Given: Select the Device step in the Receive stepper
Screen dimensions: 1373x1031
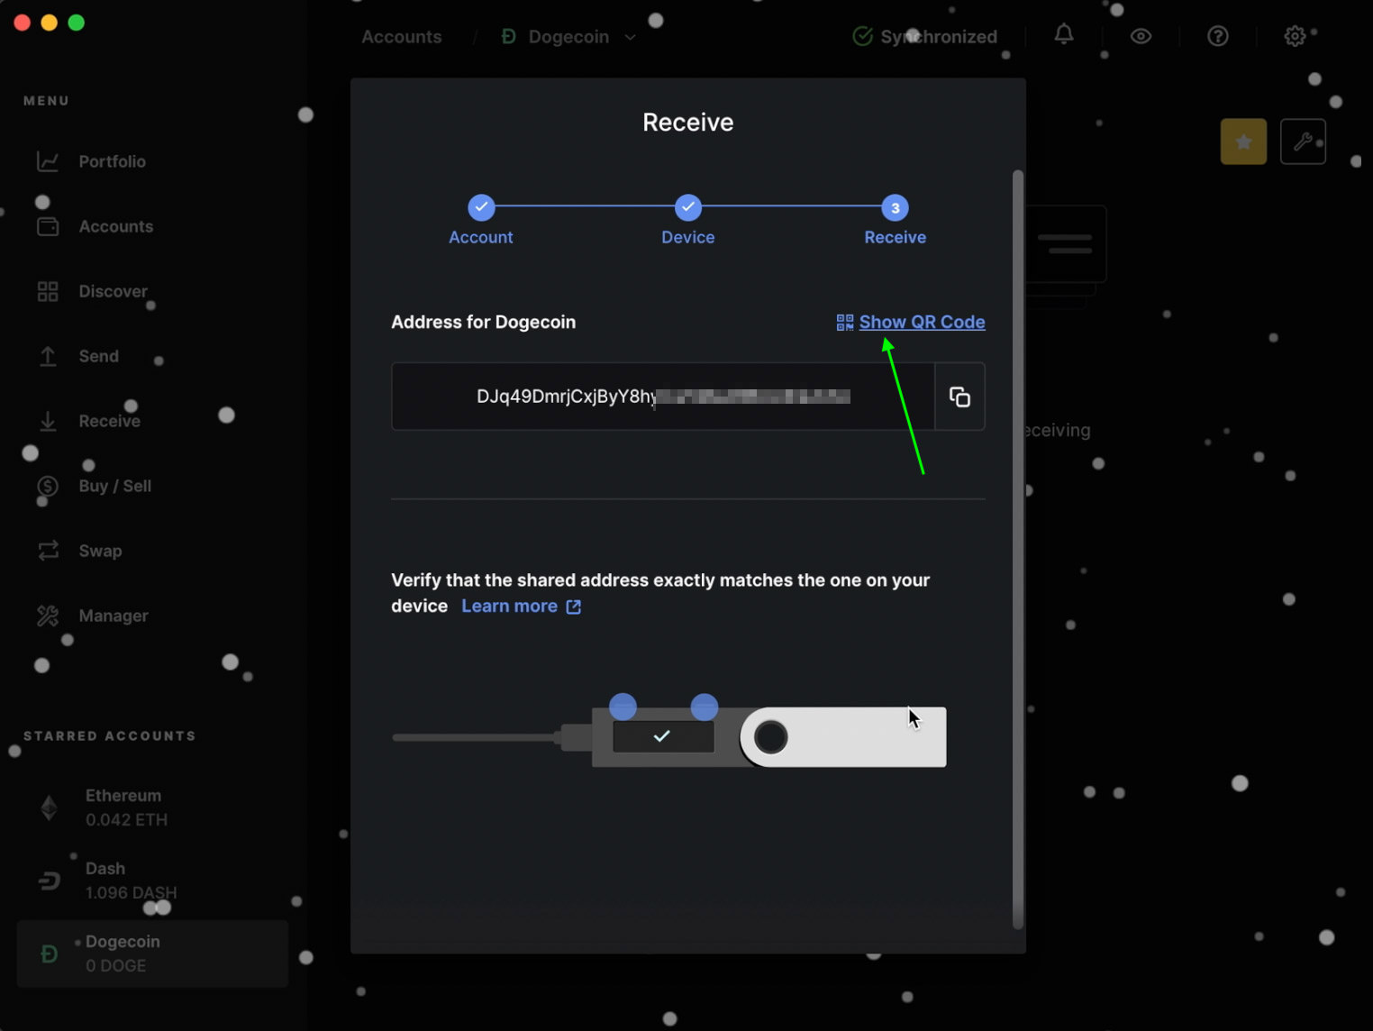Looking at the screenshot, I should [x=688, y=221].
